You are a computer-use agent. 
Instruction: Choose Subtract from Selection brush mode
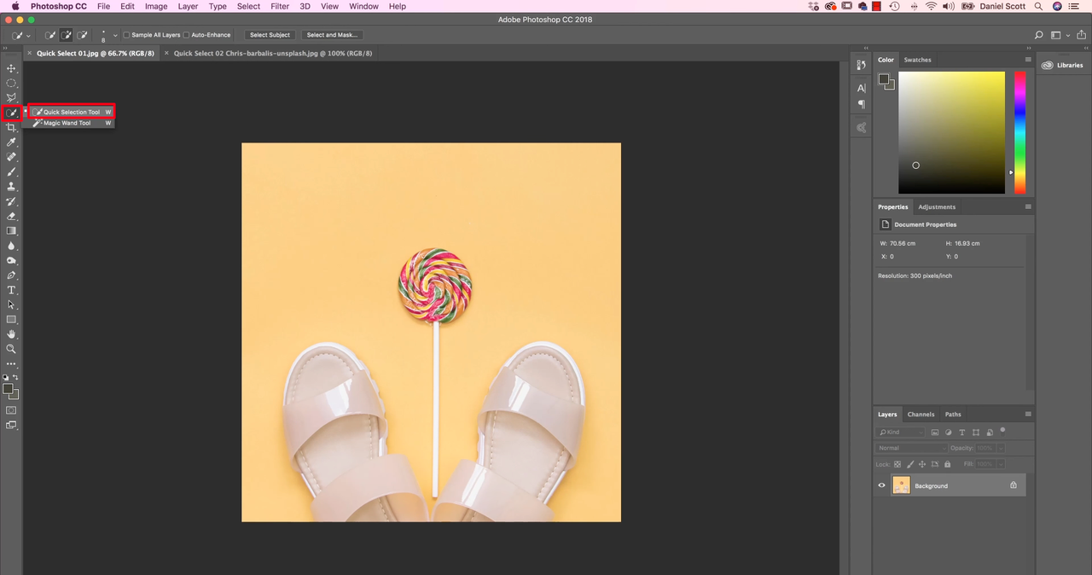tap(83, 35)
